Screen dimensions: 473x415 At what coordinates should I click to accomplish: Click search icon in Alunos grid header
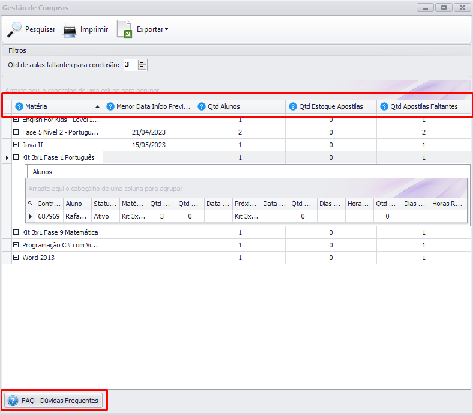point(31,204)
